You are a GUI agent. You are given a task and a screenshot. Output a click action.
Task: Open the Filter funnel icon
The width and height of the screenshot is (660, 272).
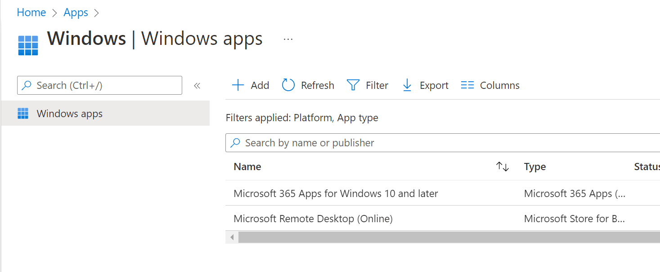(x=353, y=85)
